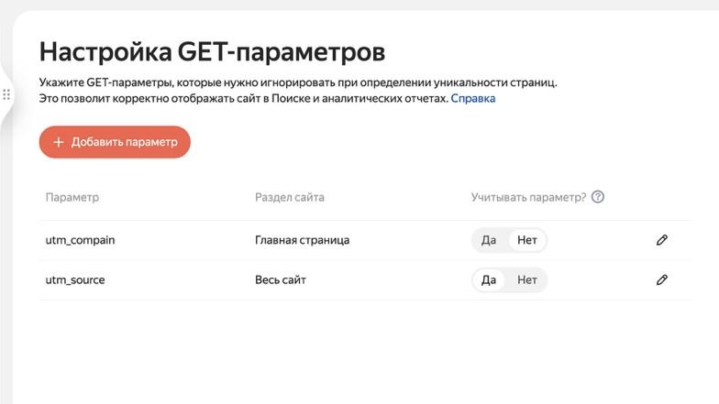
Task: Click the Раздел сайта column header
Action: 289,197
